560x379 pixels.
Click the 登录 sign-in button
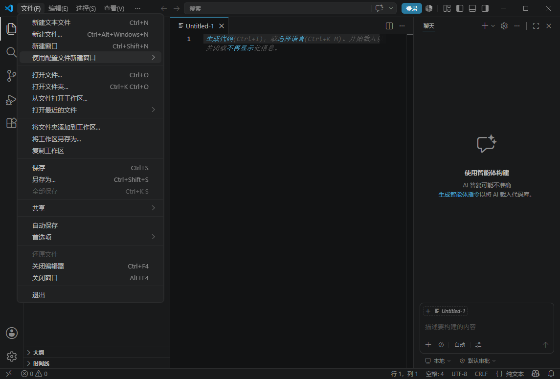[x=411, y=8]
